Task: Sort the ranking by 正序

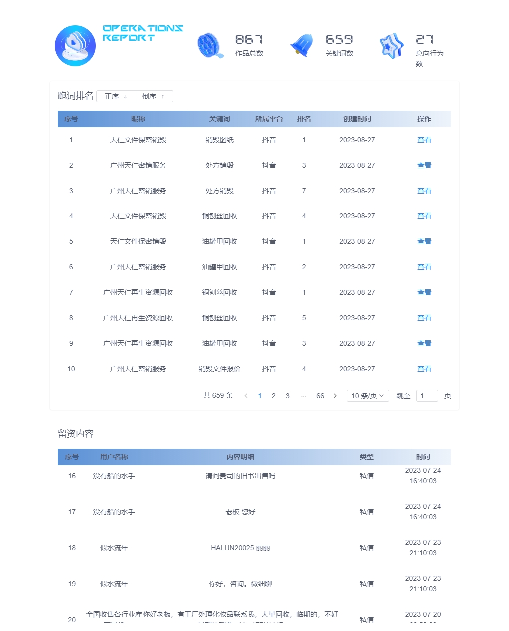Action: click(116, 96)
